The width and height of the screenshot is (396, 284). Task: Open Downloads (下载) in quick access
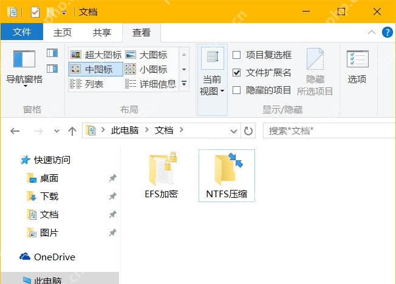(43, 196)
